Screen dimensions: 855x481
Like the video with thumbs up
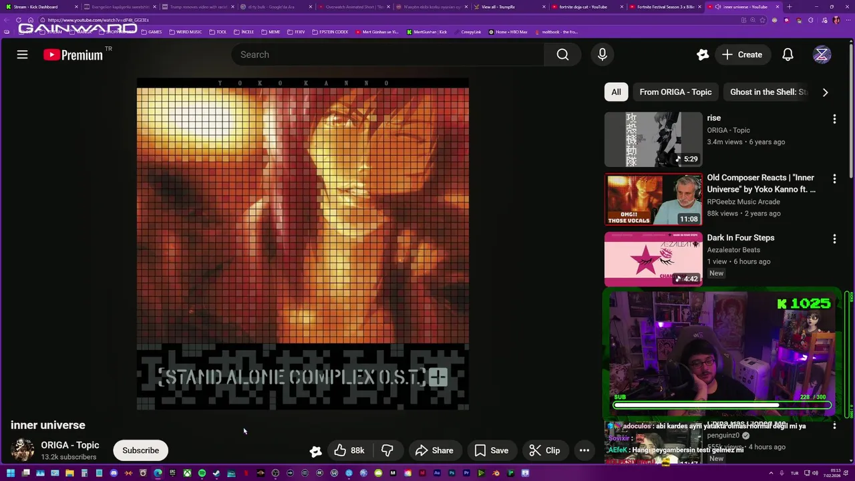coord(349,450)
